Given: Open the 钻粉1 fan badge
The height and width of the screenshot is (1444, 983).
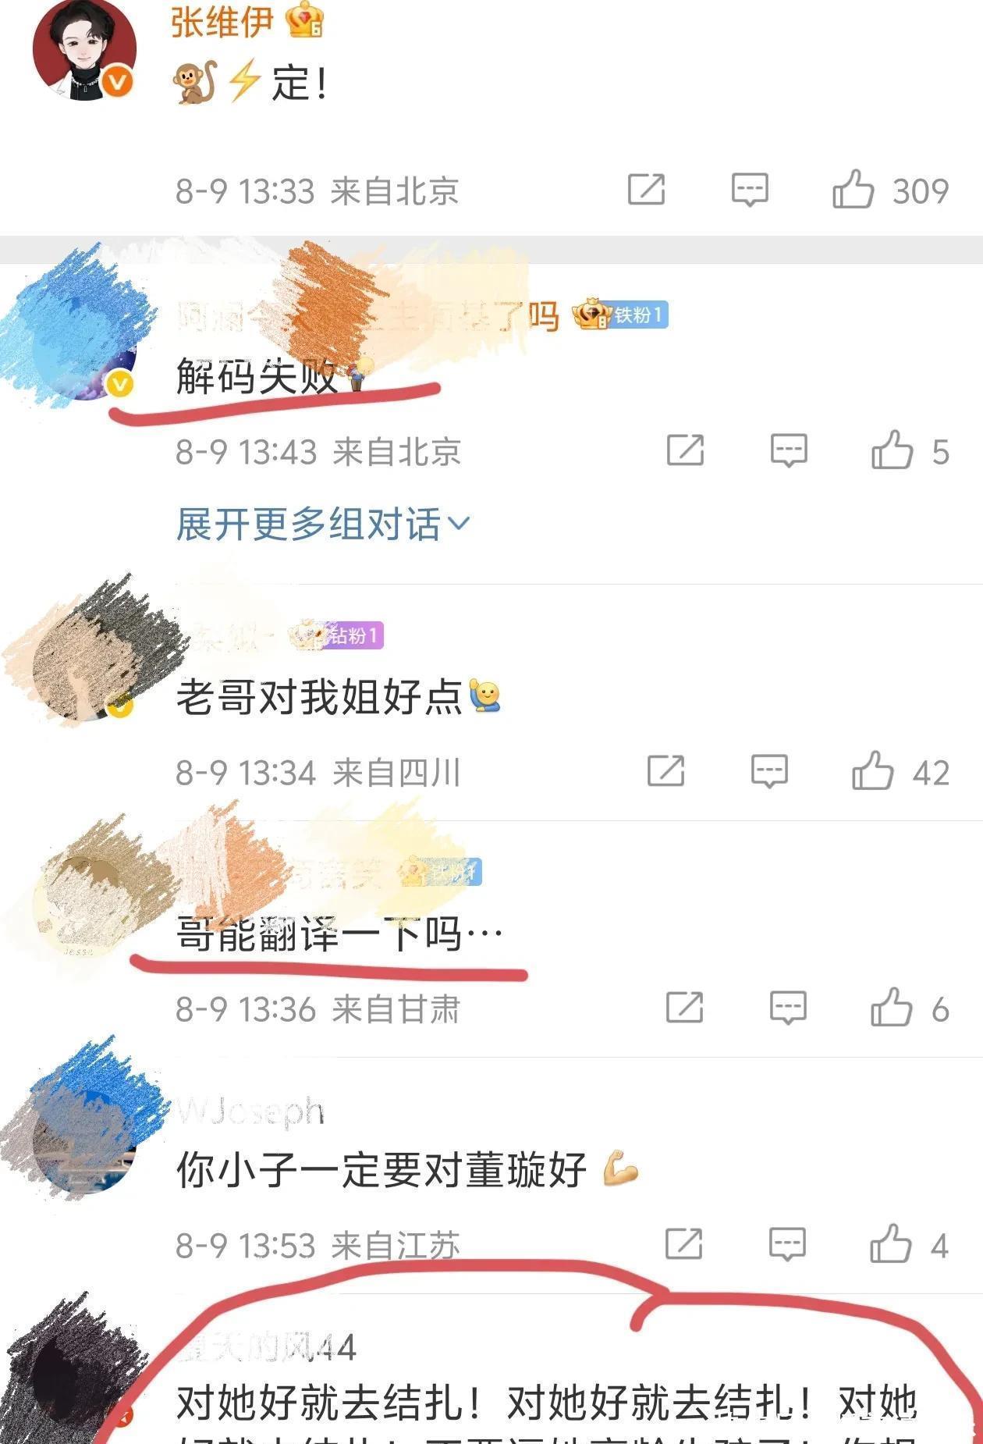Looking at the screenshot, I should 338,635.
